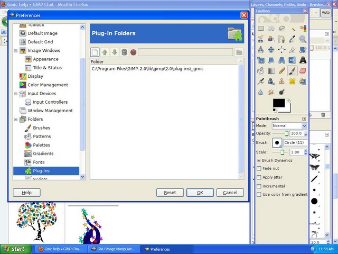This screenshot has height=254, width=338.
Task: Select the Blend gradient tool
Action: point(271,70)
